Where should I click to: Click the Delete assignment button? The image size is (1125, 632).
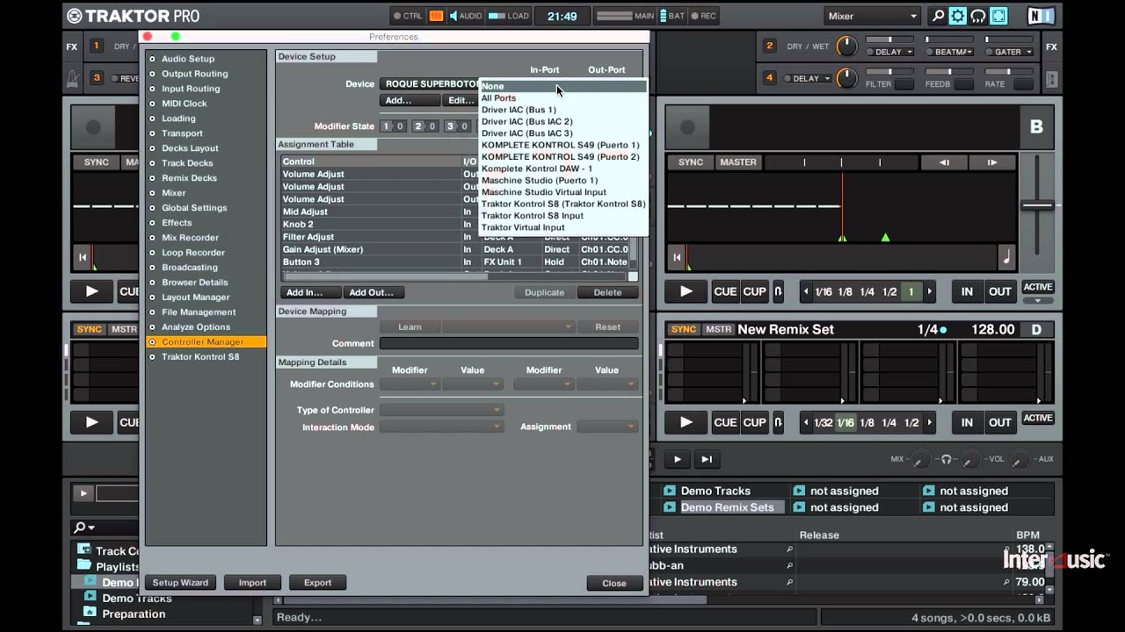[x=607, y=292]
